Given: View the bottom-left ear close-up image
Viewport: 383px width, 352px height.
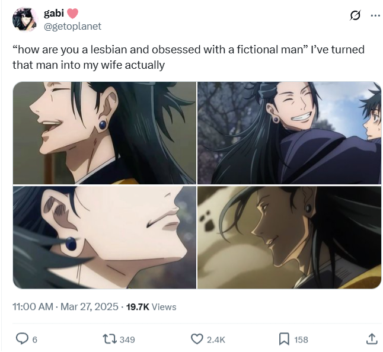Looking at the screenshot, I should click(x=104, y=237).
